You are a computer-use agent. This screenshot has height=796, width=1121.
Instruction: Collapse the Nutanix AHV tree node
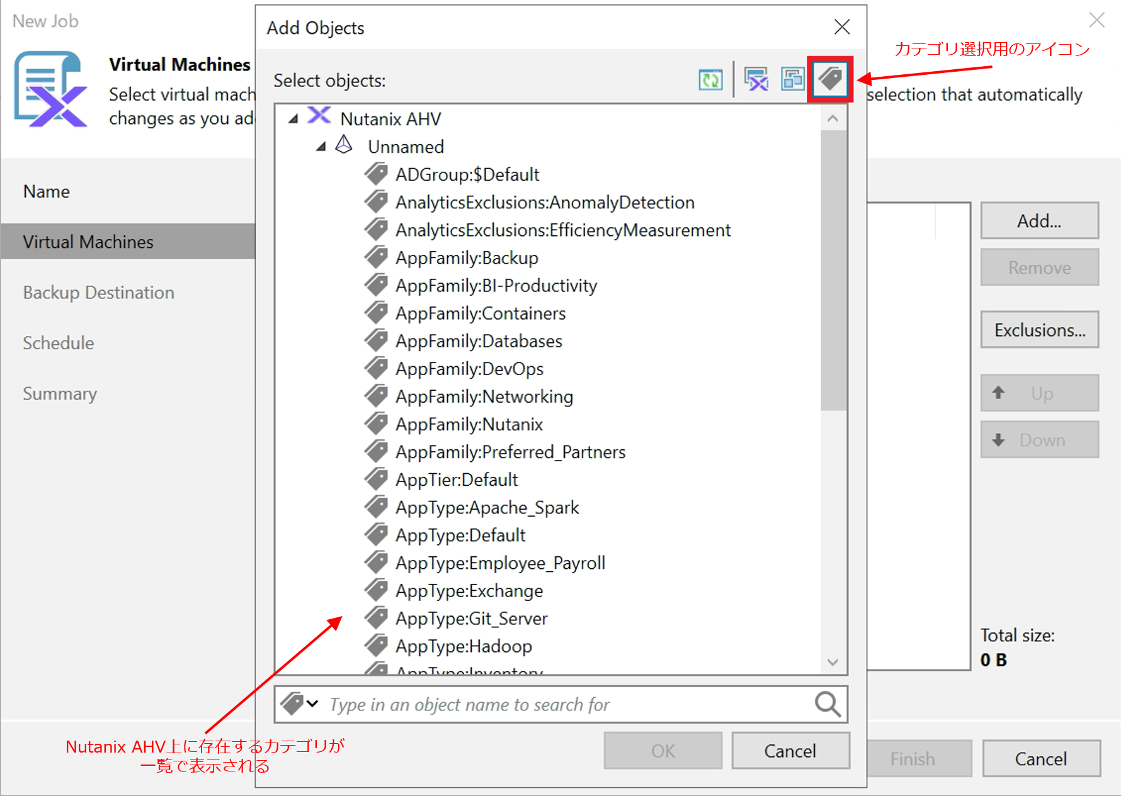[x=293, y=118]
